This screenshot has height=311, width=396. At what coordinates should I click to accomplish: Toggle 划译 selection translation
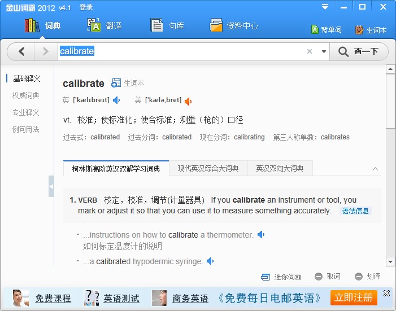pos(367,277)
